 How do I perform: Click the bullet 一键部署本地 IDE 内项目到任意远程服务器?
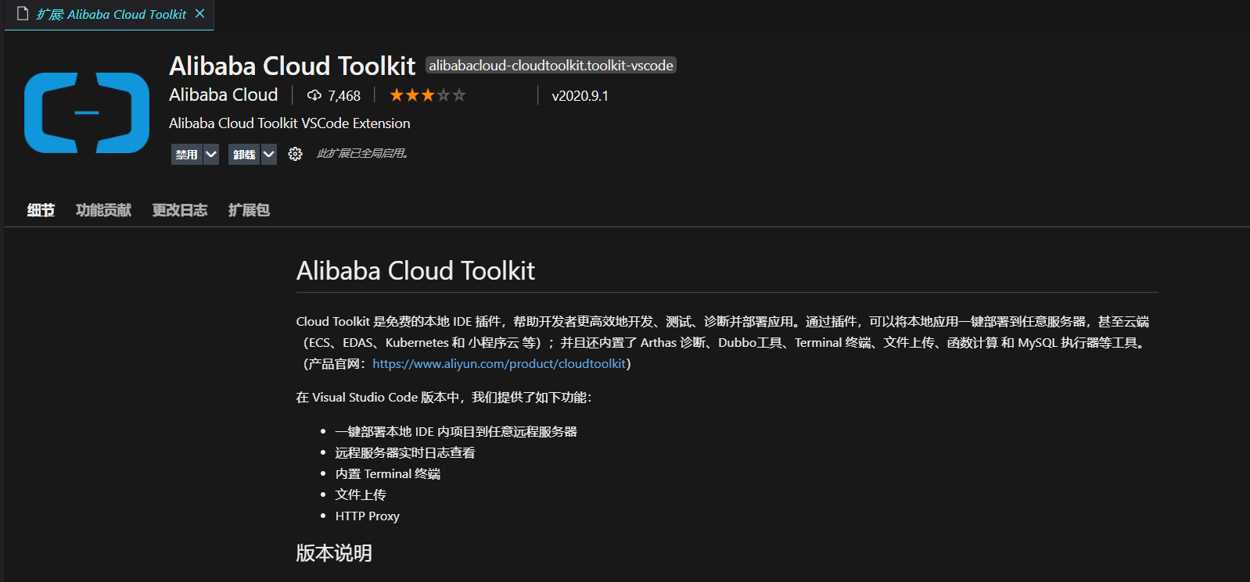click(x=456, y=431)
